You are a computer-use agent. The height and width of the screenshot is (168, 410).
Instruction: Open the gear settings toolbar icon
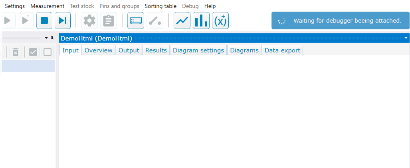[89, 21]
